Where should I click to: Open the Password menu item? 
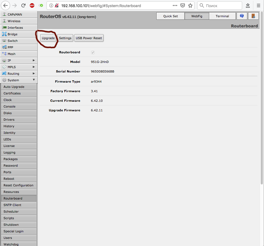pos(19,166)
